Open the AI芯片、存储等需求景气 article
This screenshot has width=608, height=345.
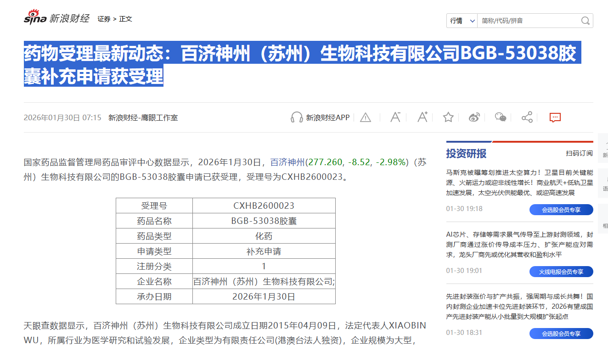tap(519, 245)
